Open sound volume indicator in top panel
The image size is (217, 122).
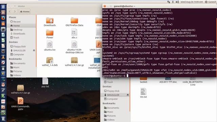(177, 2)
